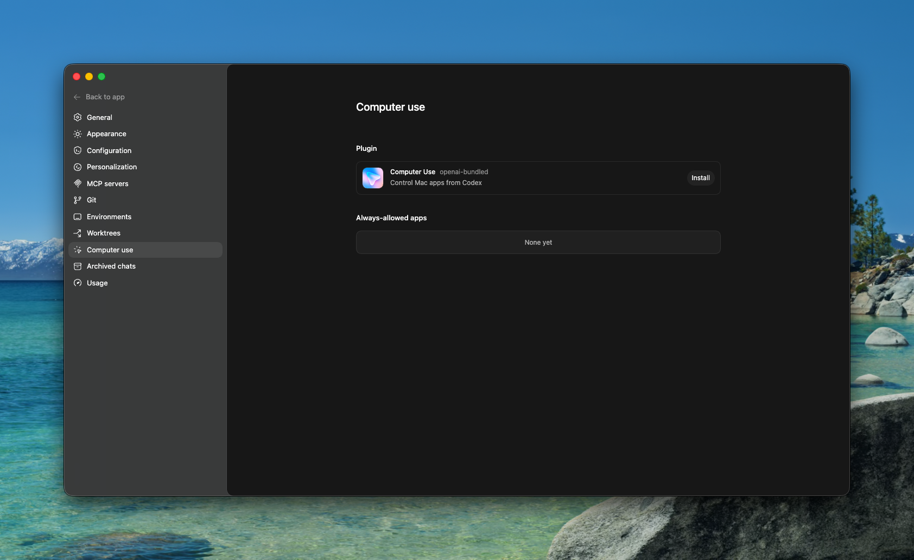Click the green full-screen window button
Image resolution: width=914 pixels, height=560 pixels.
101,77
